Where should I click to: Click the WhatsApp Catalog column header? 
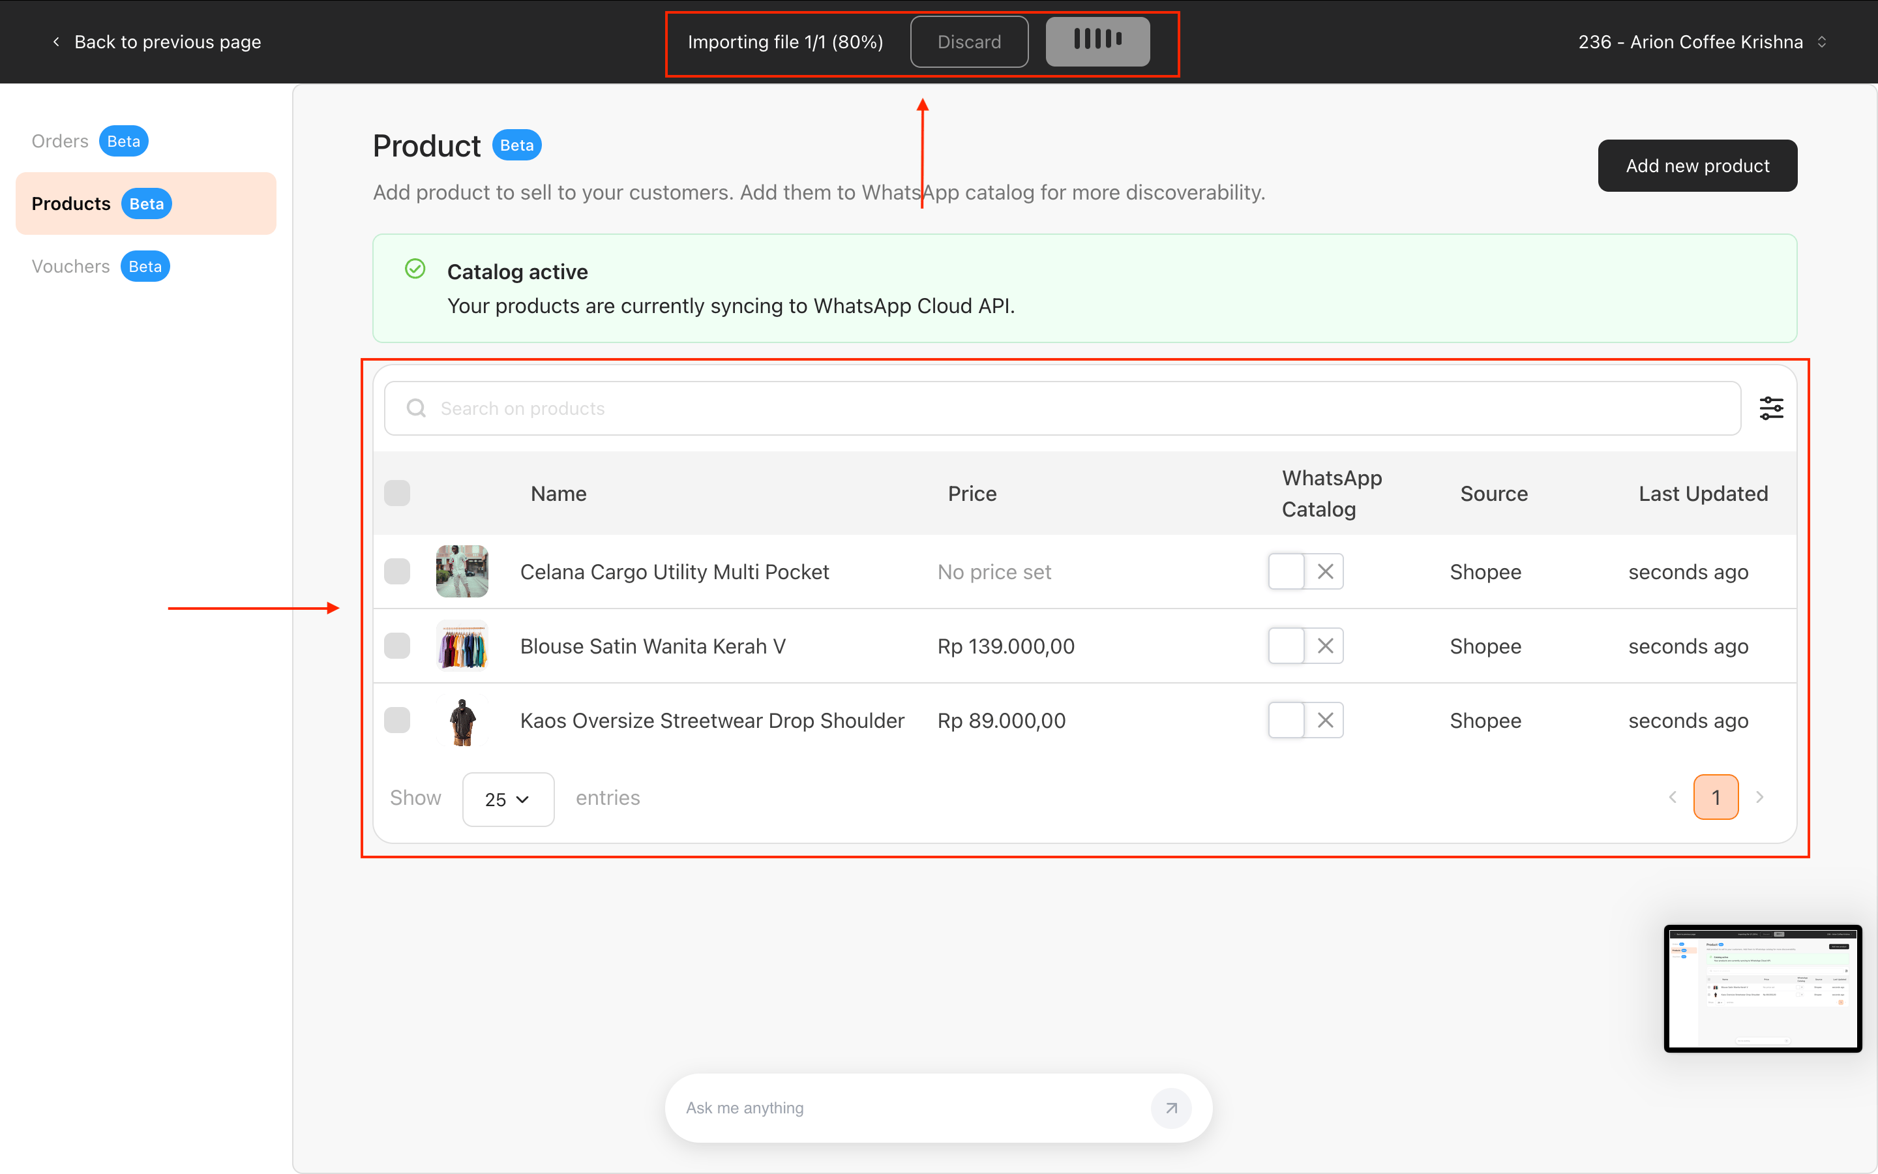pos(1332,494)
